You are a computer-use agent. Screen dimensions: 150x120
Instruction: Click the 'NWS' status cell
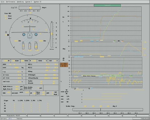click(x=7, y=93)
